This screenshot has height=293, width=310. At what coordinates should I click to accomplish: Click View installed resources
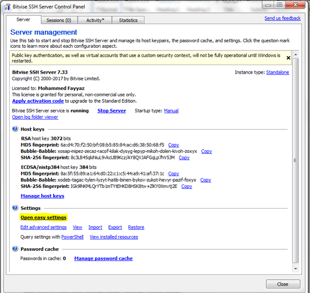pos(114,237)
